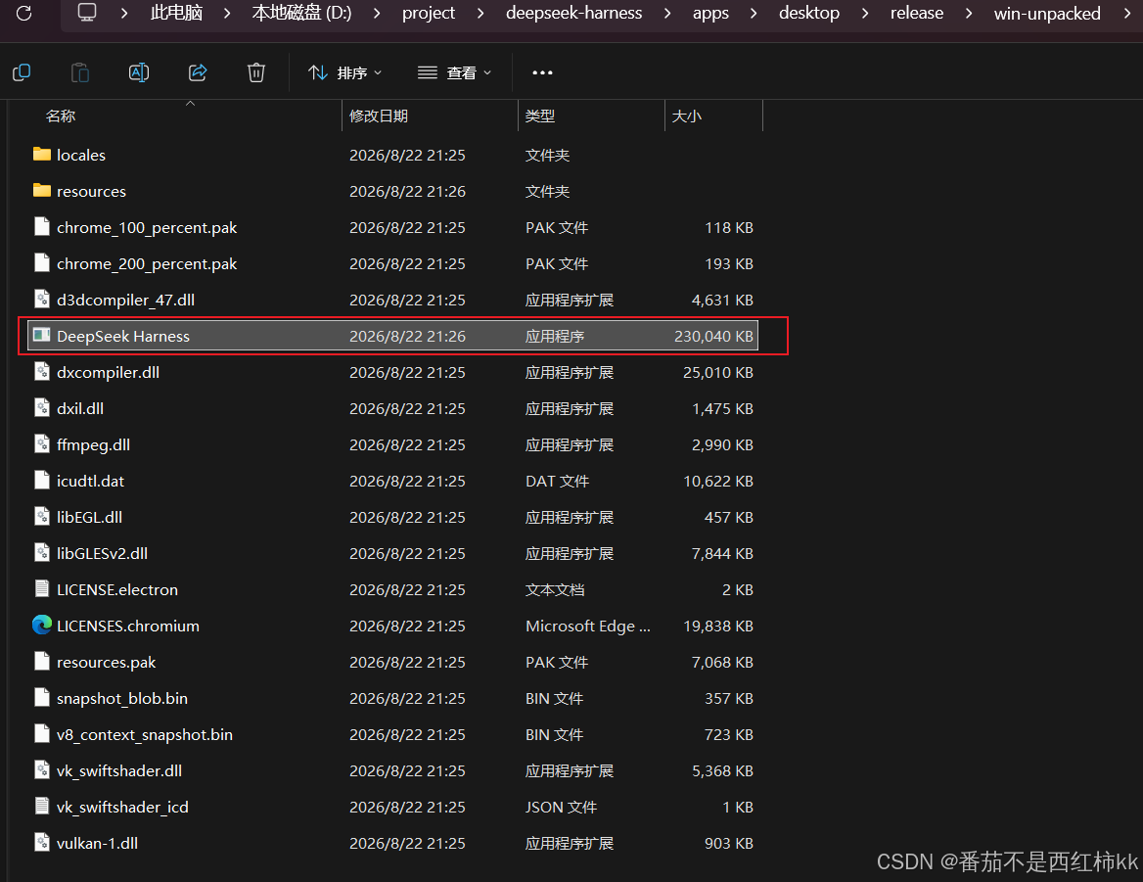The image size is (1143, 882).
Task: Click the win-unpacked breadcrumb segment
Action: pos(1047,13)
